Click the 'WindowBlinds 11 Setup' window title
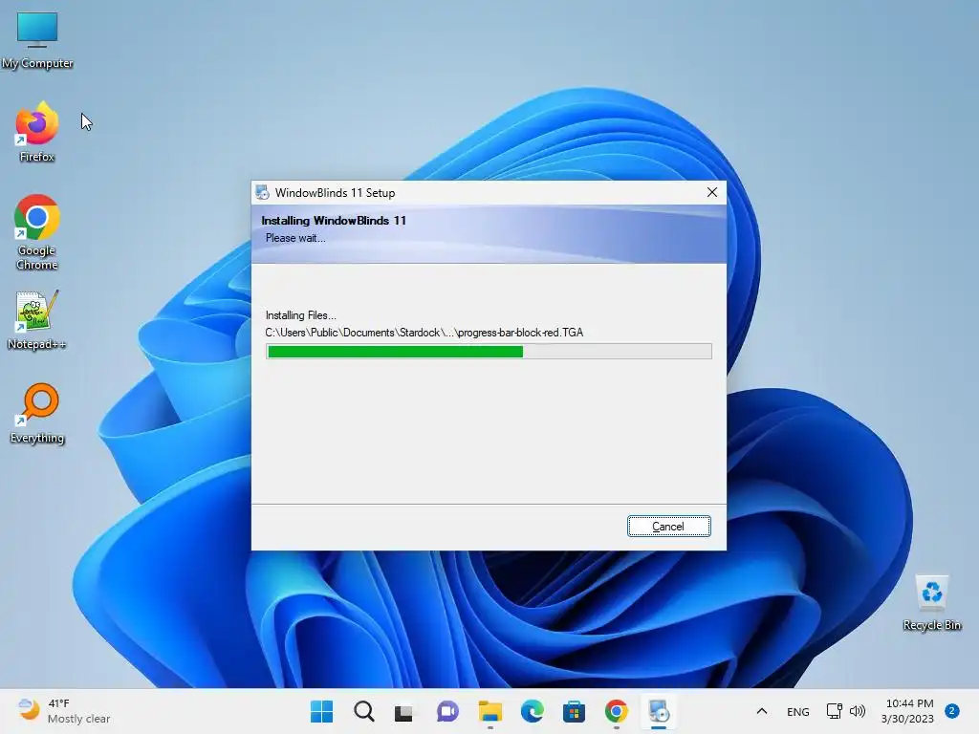The width and height of the screenshot is (979, 734). click(336, 193)
